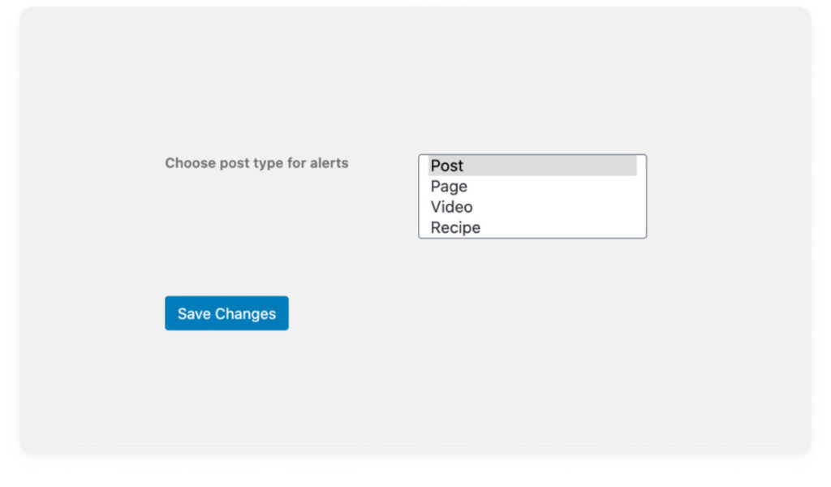The width and height of the screenshot is (831, 487).
Task: Click empty space right of Recipe option
Action: coord(559,228)
